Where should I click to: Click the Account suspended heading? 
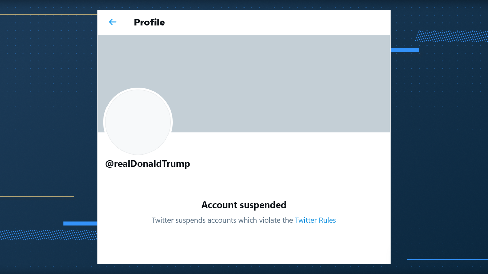click(243, 205)
